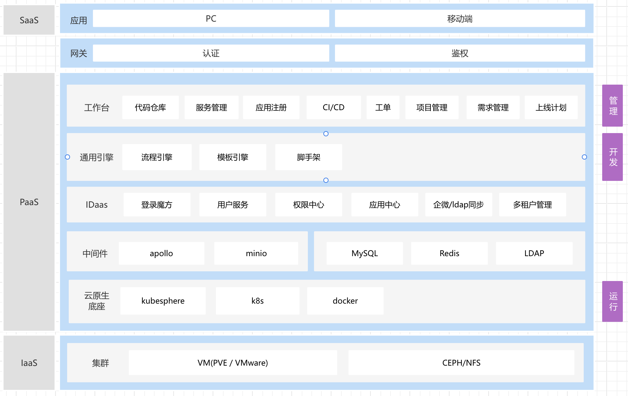This screenshot has width=628, height=396.
Task: Click the 中间件 row label
Action: 95,254
